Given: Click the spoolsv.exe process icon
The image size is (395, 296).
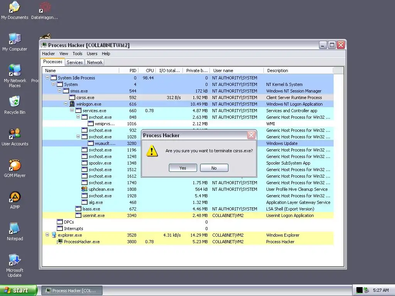Looking at the screenshot, I should click(84, 163).
